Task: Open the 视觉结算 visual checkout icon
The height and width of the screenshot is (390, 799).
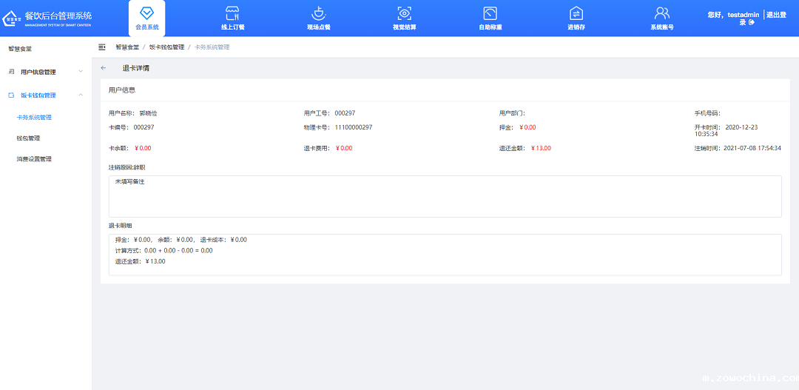Action: click(404, 14)
